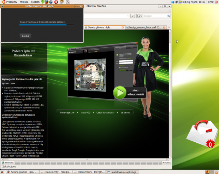Screen dimensions: 219x174
Task: Launch the green gem app from panel
Action: 43,2
